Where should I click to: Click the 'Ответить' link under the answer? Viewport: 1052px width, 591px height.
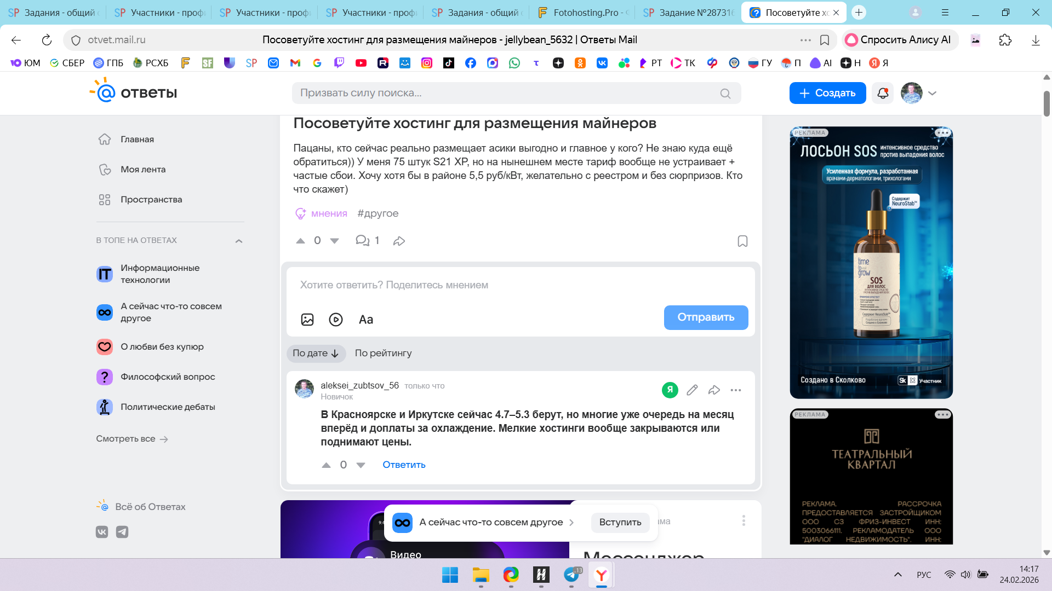tap(404, 465)
